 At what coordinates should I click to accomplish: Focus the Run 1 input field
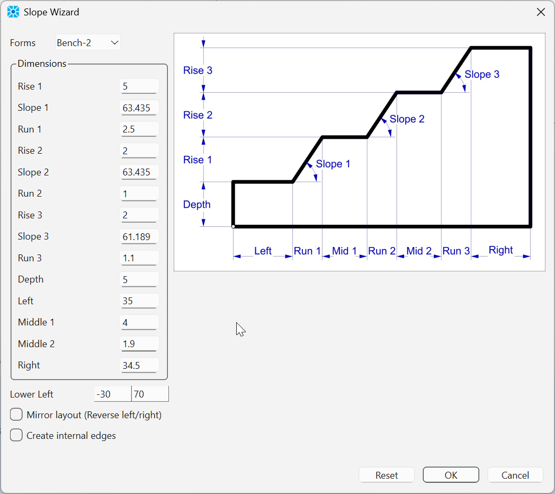point(139,129)
